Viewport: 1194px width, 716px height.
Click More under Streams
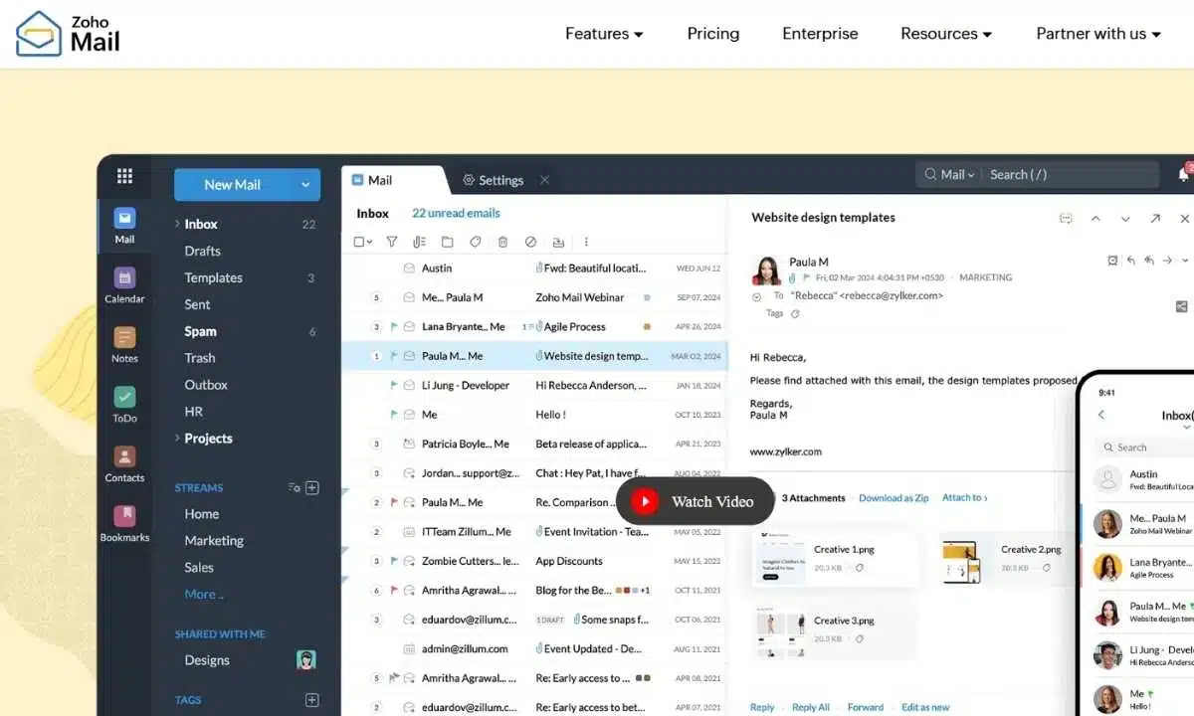click(204, 594)
